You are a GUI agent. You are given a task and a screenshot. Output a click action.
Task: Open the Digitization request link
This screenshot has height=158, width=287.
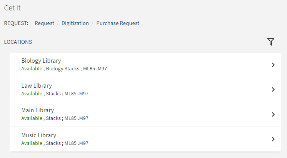(75, 23)
